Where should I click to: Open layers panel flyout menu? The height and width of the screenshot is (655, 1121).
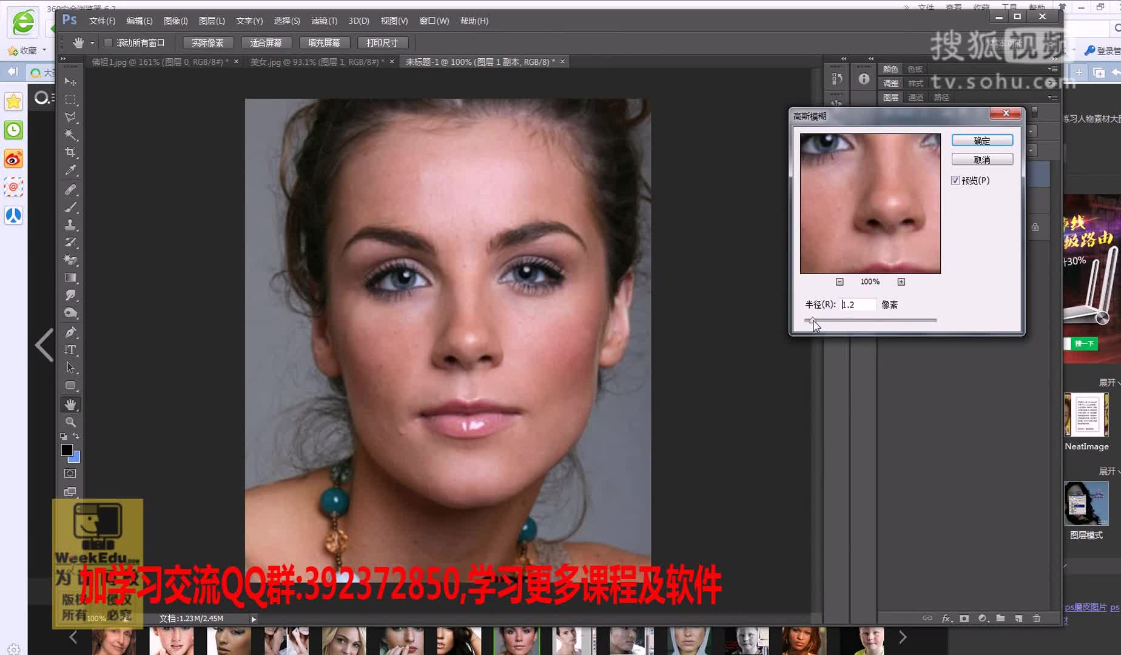[1052, 97]
